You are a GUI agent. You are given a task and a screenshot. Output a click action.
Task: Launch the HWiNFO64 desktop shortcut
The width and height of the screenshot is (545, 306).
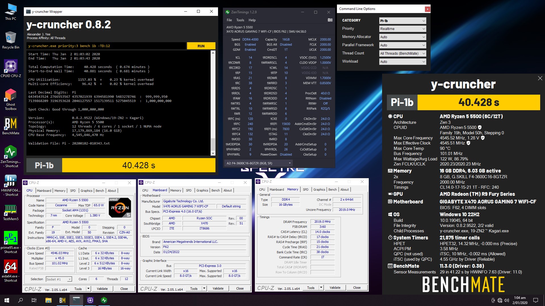[11, 185]
